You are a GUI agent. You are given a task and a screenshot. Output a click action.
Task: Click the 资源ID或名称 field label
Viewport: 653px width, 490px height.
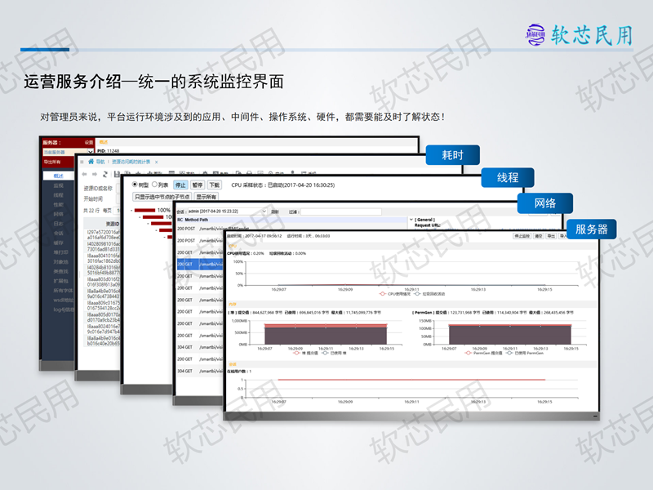point(98,189)
